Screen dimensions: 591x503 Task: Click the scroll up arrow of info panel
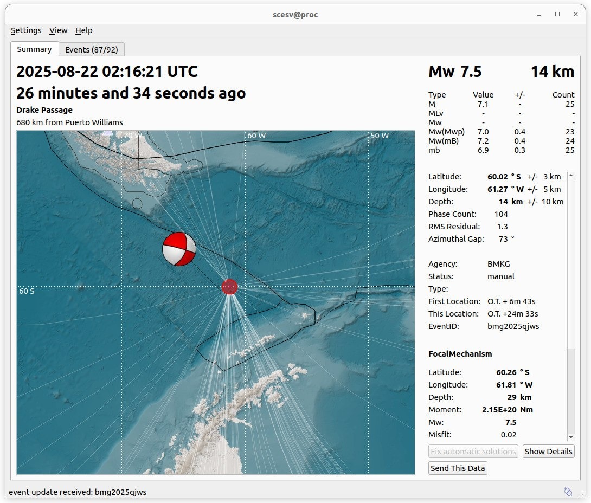[571, 176]
